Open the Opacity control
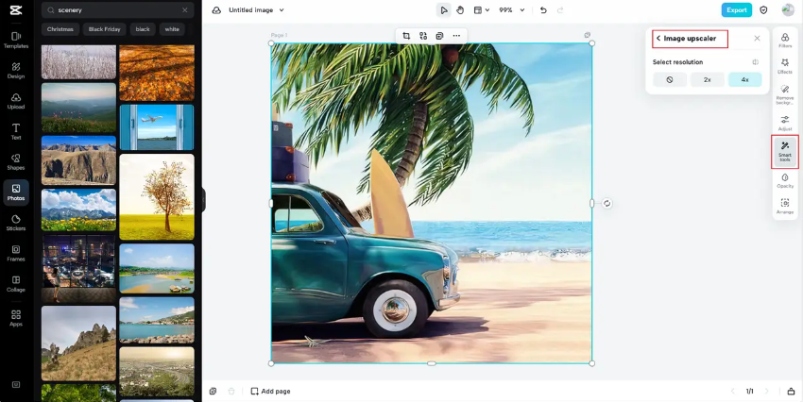Viewport: 803px width, 402px height. [785, 180]
